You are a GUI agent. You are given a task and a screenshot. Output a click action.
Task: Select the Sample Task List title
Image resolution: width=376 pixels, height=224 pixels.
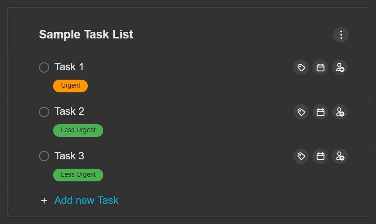pyautogui.click(x=86, y=35)
